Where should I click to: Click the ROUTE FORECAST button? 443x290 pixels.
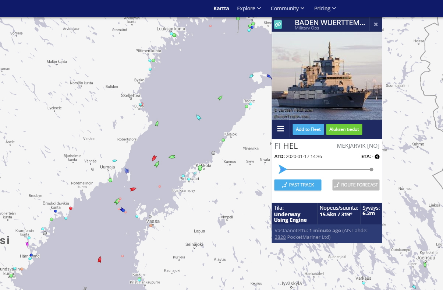pyautogui.click(x=356, y=185)
